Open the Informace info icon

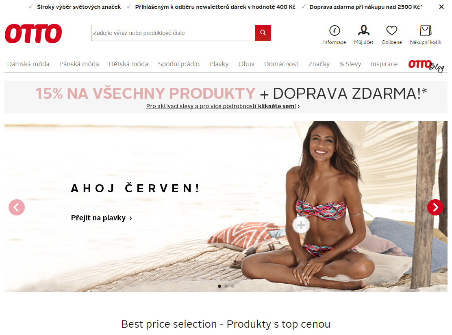tap(335, 30)
